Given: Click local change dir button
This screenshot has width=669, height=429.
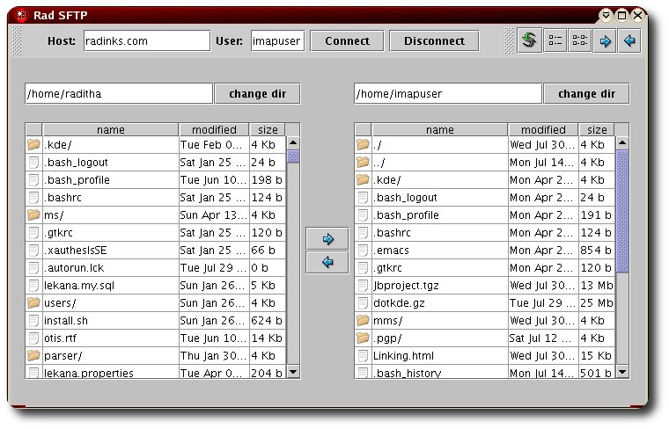Looking at the screenshot, I should point(257,94).
